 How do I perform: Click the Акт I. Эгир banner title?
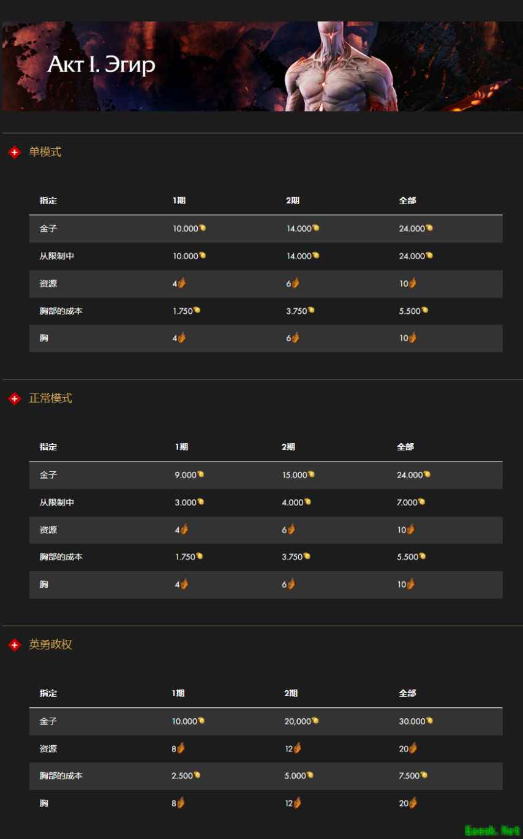[102, 65]
